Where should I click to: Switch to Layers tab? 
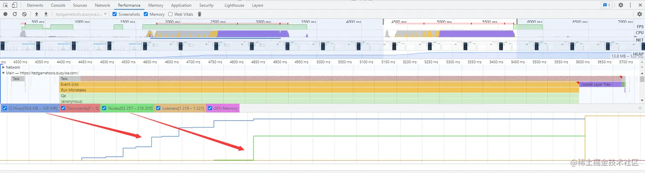click(x=257, y=5)
